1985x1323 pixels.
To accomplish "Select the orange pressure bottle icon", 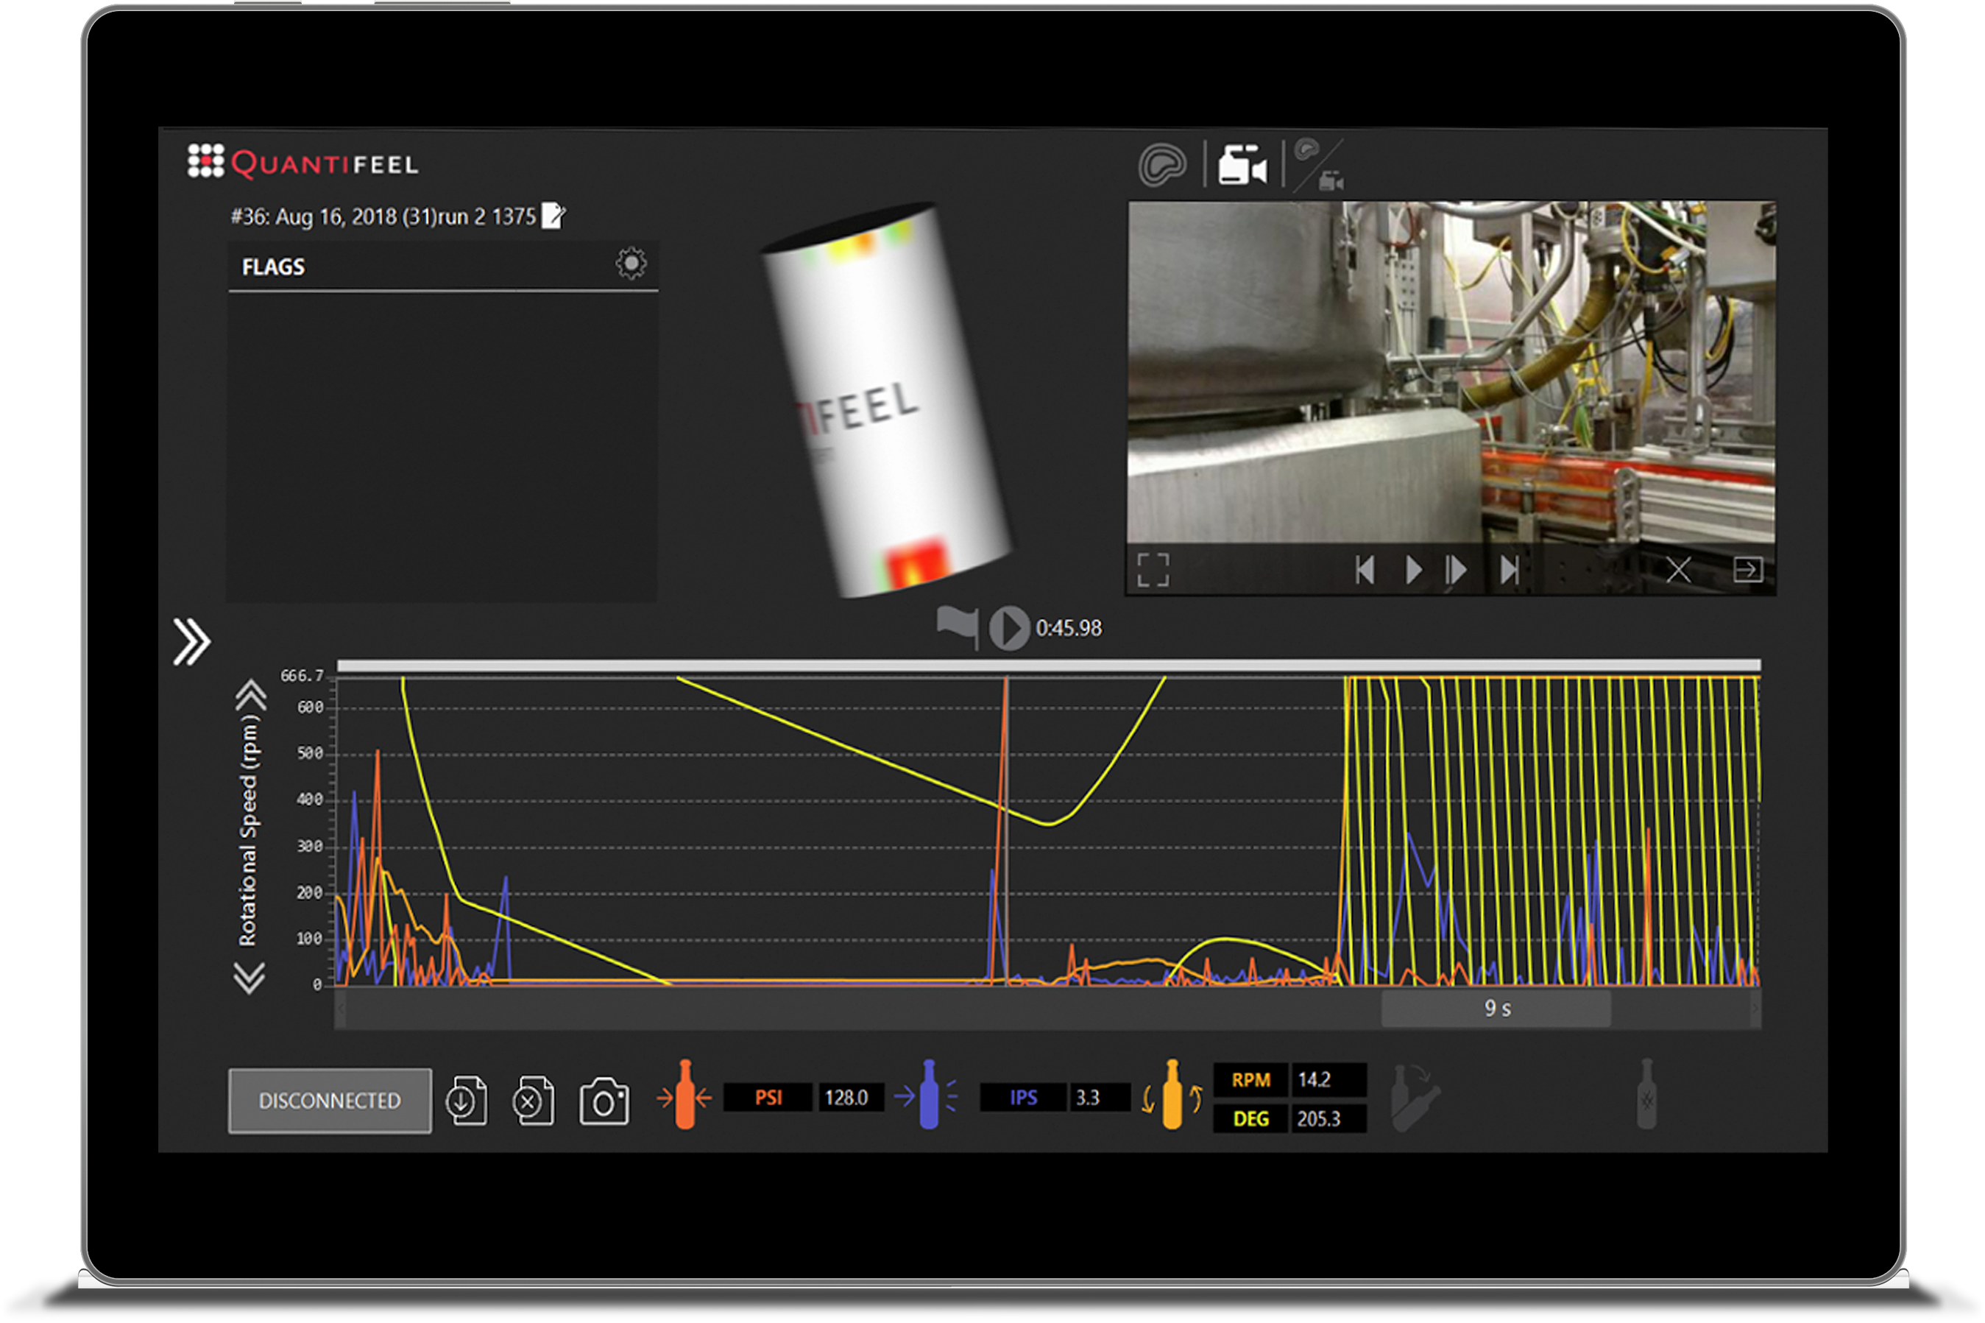I will (x=687, y=1097).
